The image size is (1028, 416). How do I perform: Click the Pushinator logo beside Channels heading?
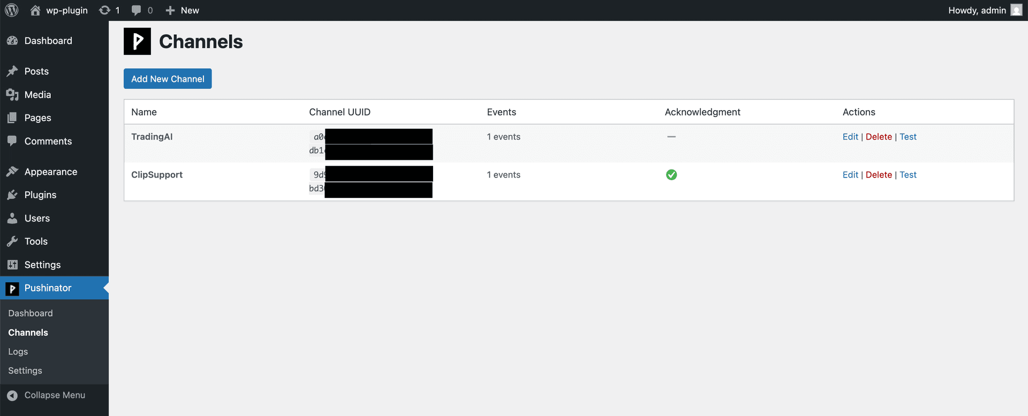(137, 41)
